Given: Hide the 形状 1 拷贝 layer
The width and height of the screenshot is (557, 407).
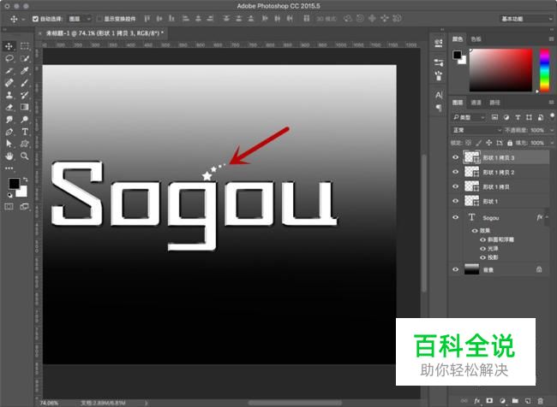Looking at the screenshot, I should click(455, 186).
